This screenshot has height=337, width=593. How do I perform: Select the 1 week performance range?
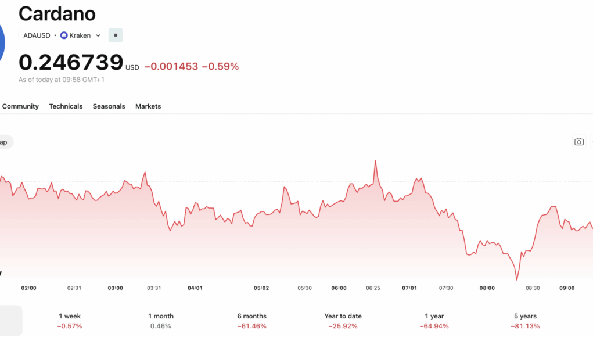click(x=70, y=321)
